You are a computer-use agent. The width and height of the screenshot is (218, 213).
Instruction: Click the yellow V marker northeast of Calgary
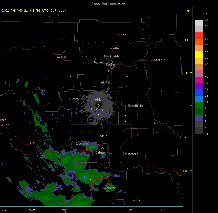point(108,148)
